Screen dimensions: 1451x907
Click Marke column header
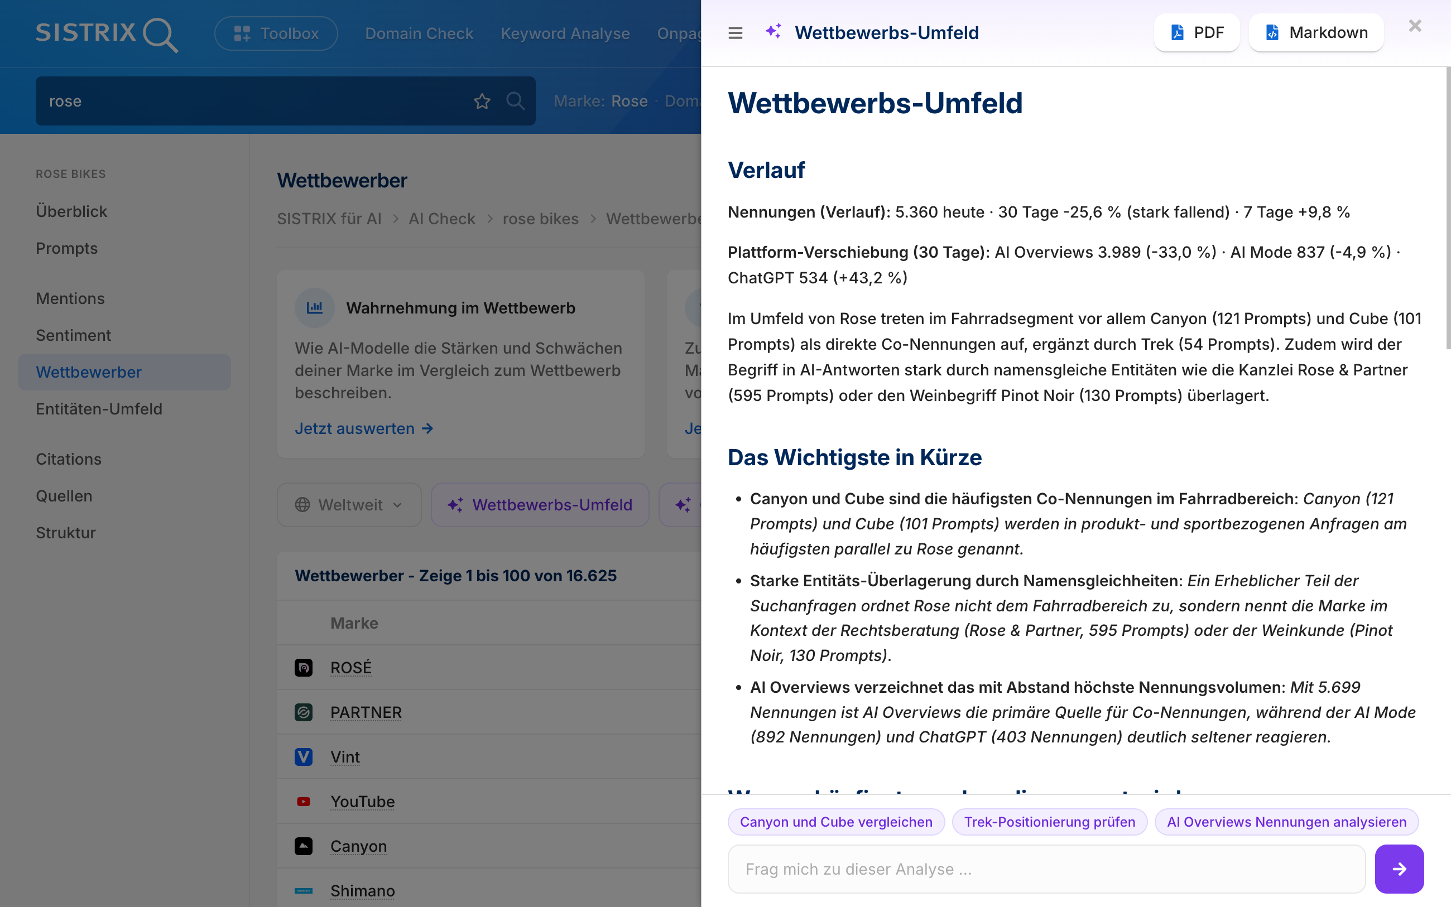[354, 623]
